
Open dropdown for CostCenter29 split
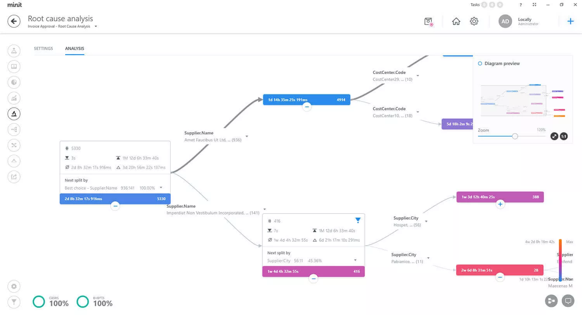click(x=418, y=76)
